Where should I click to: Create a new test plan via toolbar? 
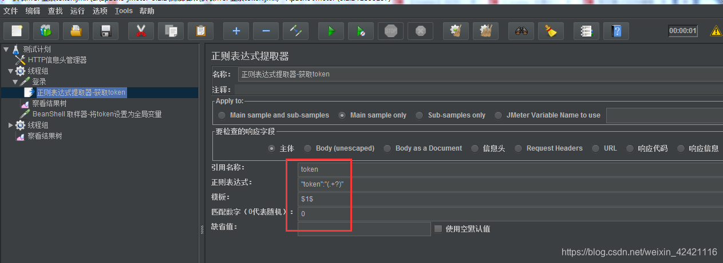pos(16,31)
